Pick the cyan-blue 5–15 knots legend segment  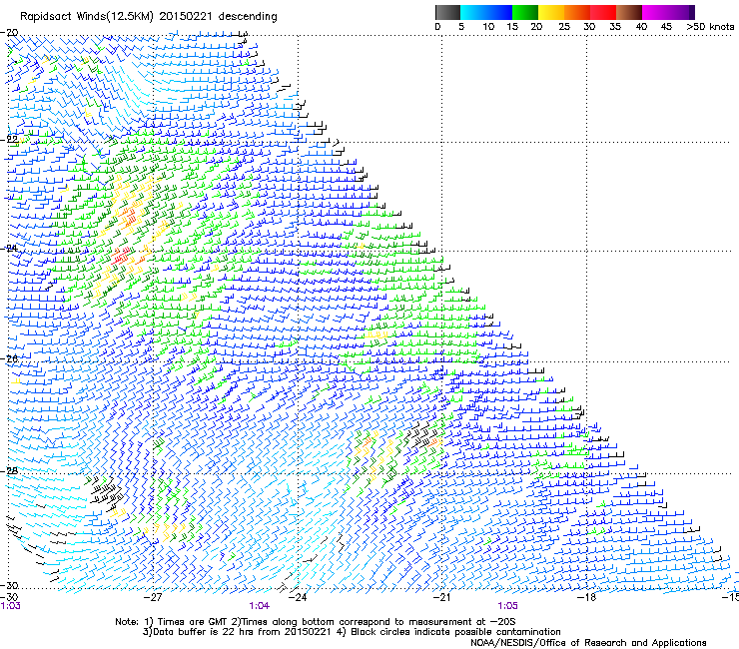pyautogui.click(x=486, y=12)
